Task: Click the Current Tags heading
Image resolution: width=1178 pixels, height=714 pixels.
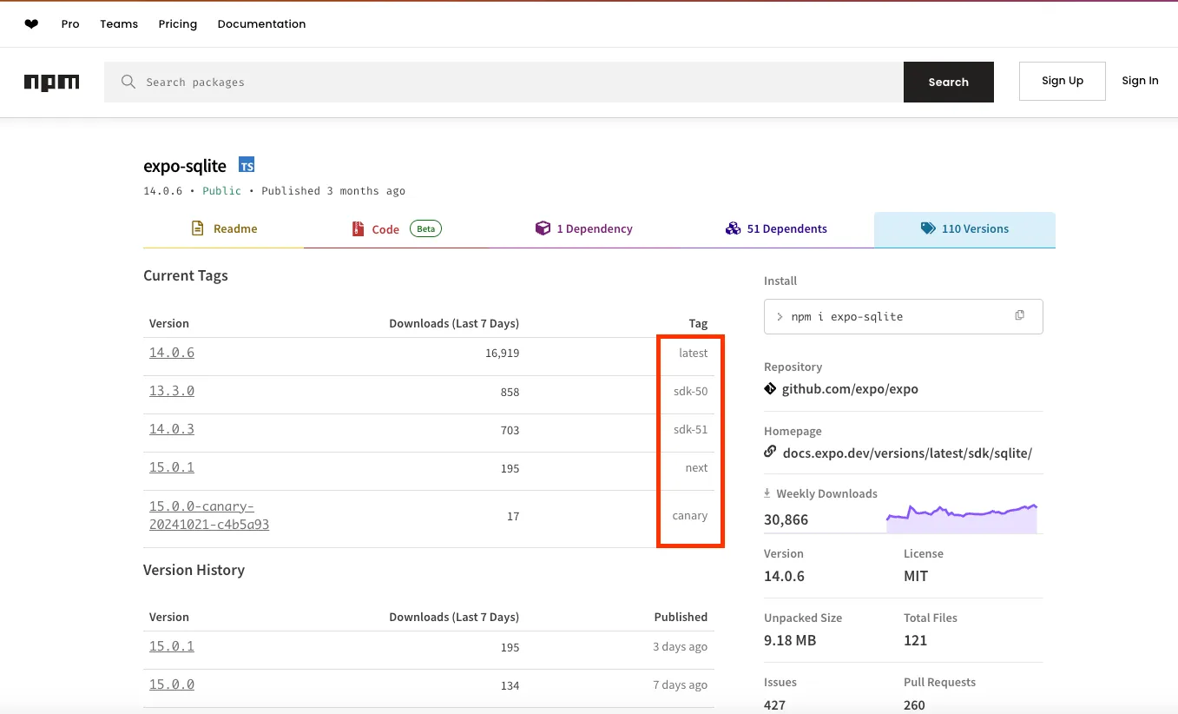Action: [186, 276]
